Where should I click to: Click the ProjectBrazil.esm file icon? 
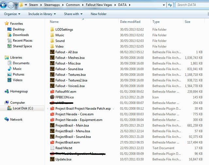tap(52, 142)
